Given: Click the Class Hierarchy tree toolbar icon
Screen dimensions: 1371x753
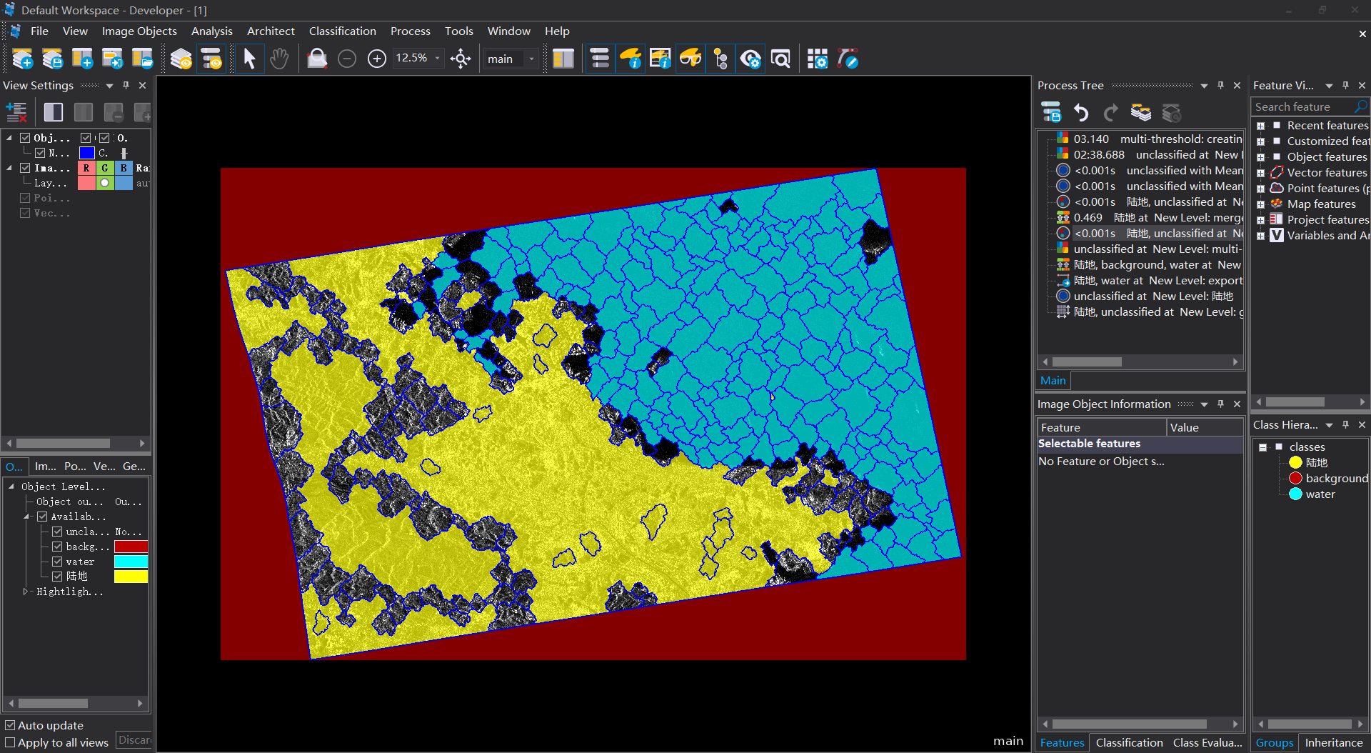Looking at the screenshot, I should 720,59.
